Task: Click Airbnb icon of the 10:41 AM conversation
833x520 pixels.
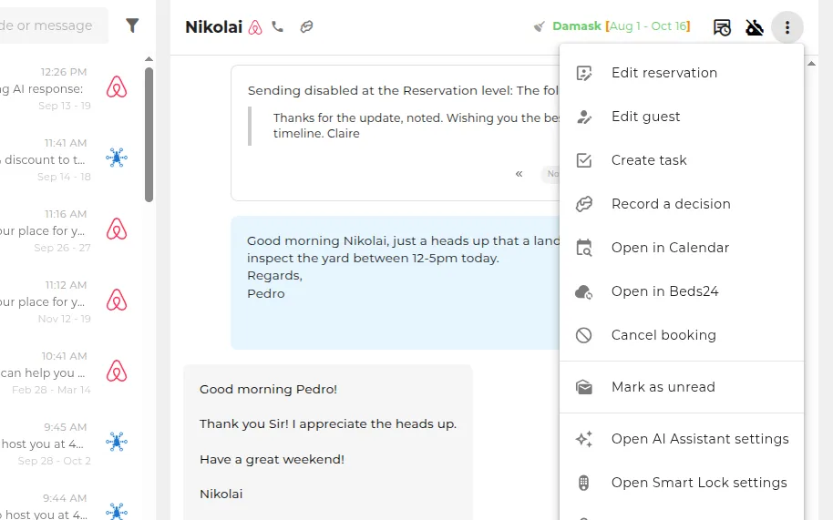Action: 117,372
